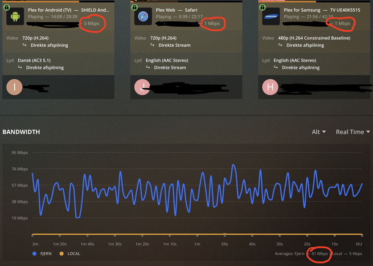
Task: Open the Real Time range dropdown
Action: [x=353, y=132]
